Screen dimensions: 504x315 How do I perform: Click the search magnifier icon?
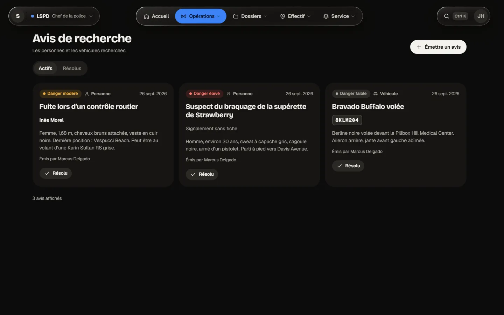click(x=447, y=16)
